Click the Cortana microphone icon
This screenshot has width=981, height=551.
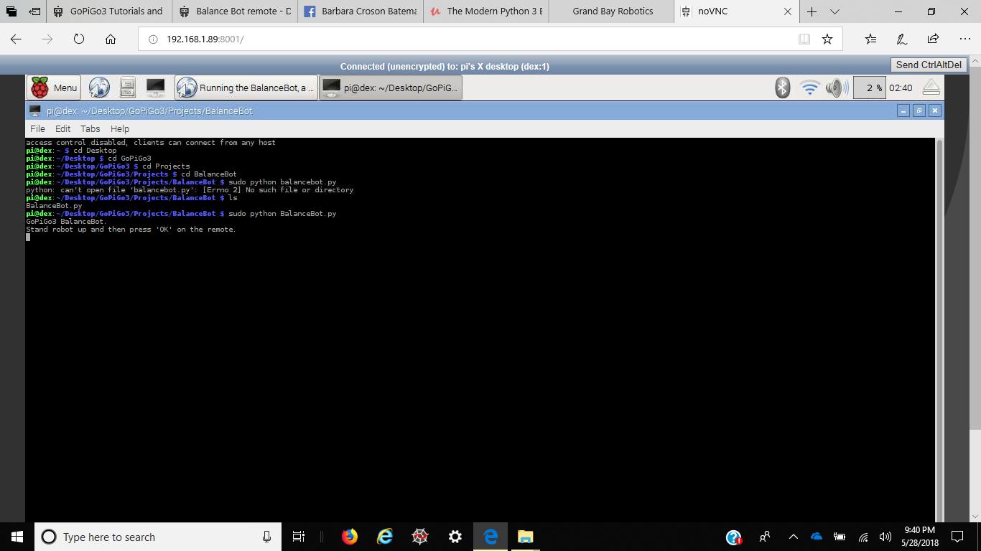[x=266, y=537]
